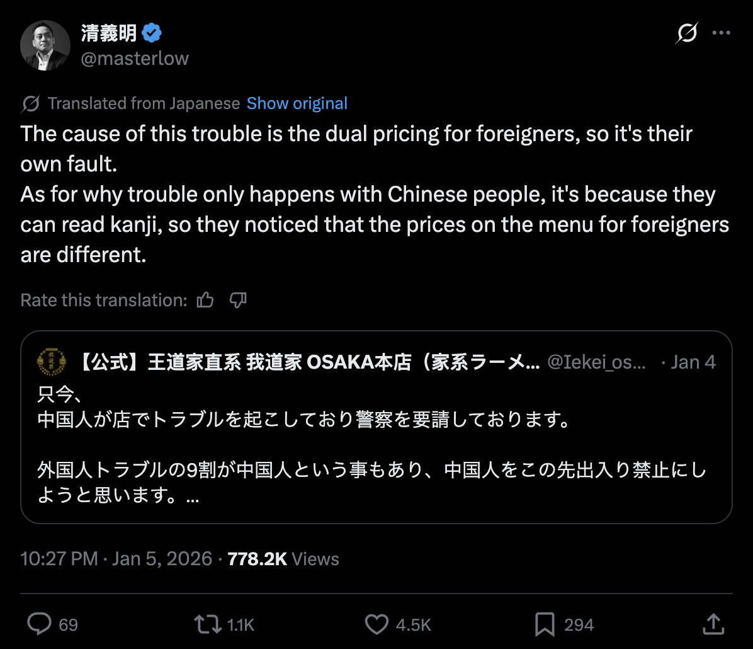Click the 10:27 PM Jan 5, 2026 timestamp

point(116,559)
